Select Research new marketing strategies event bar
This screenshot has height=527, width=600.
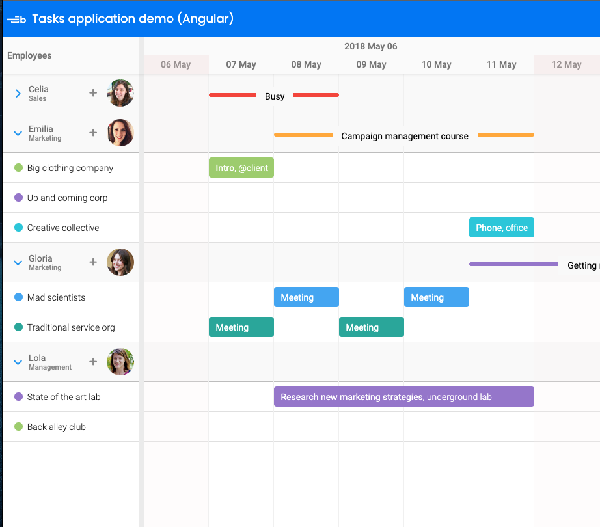click(403, 397)
